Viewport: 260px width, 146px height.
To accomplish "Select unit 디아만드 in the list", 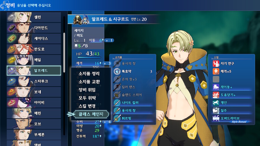I will point(34,28).
